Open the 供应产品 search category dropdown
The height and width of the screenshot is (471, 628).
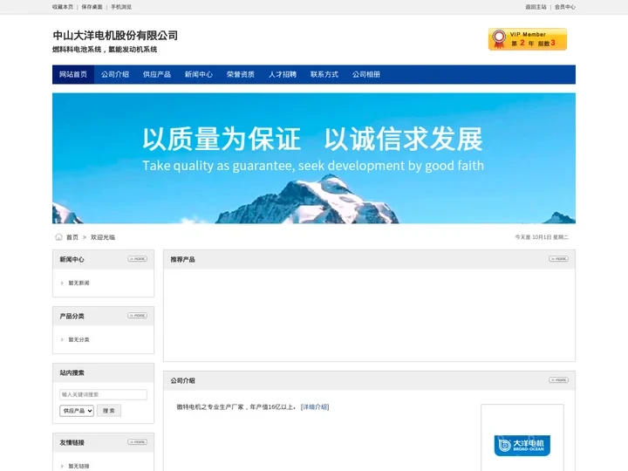[x=77, y=411]
